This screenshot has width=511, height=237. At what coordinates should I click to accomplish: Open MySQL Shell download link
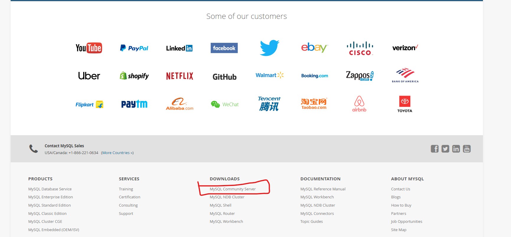tap(221, 205)
